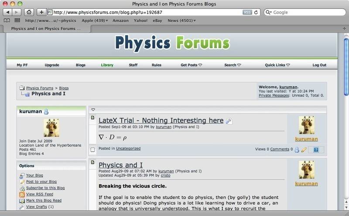Open the Comments link on LateX post

[x=280, y=149]
